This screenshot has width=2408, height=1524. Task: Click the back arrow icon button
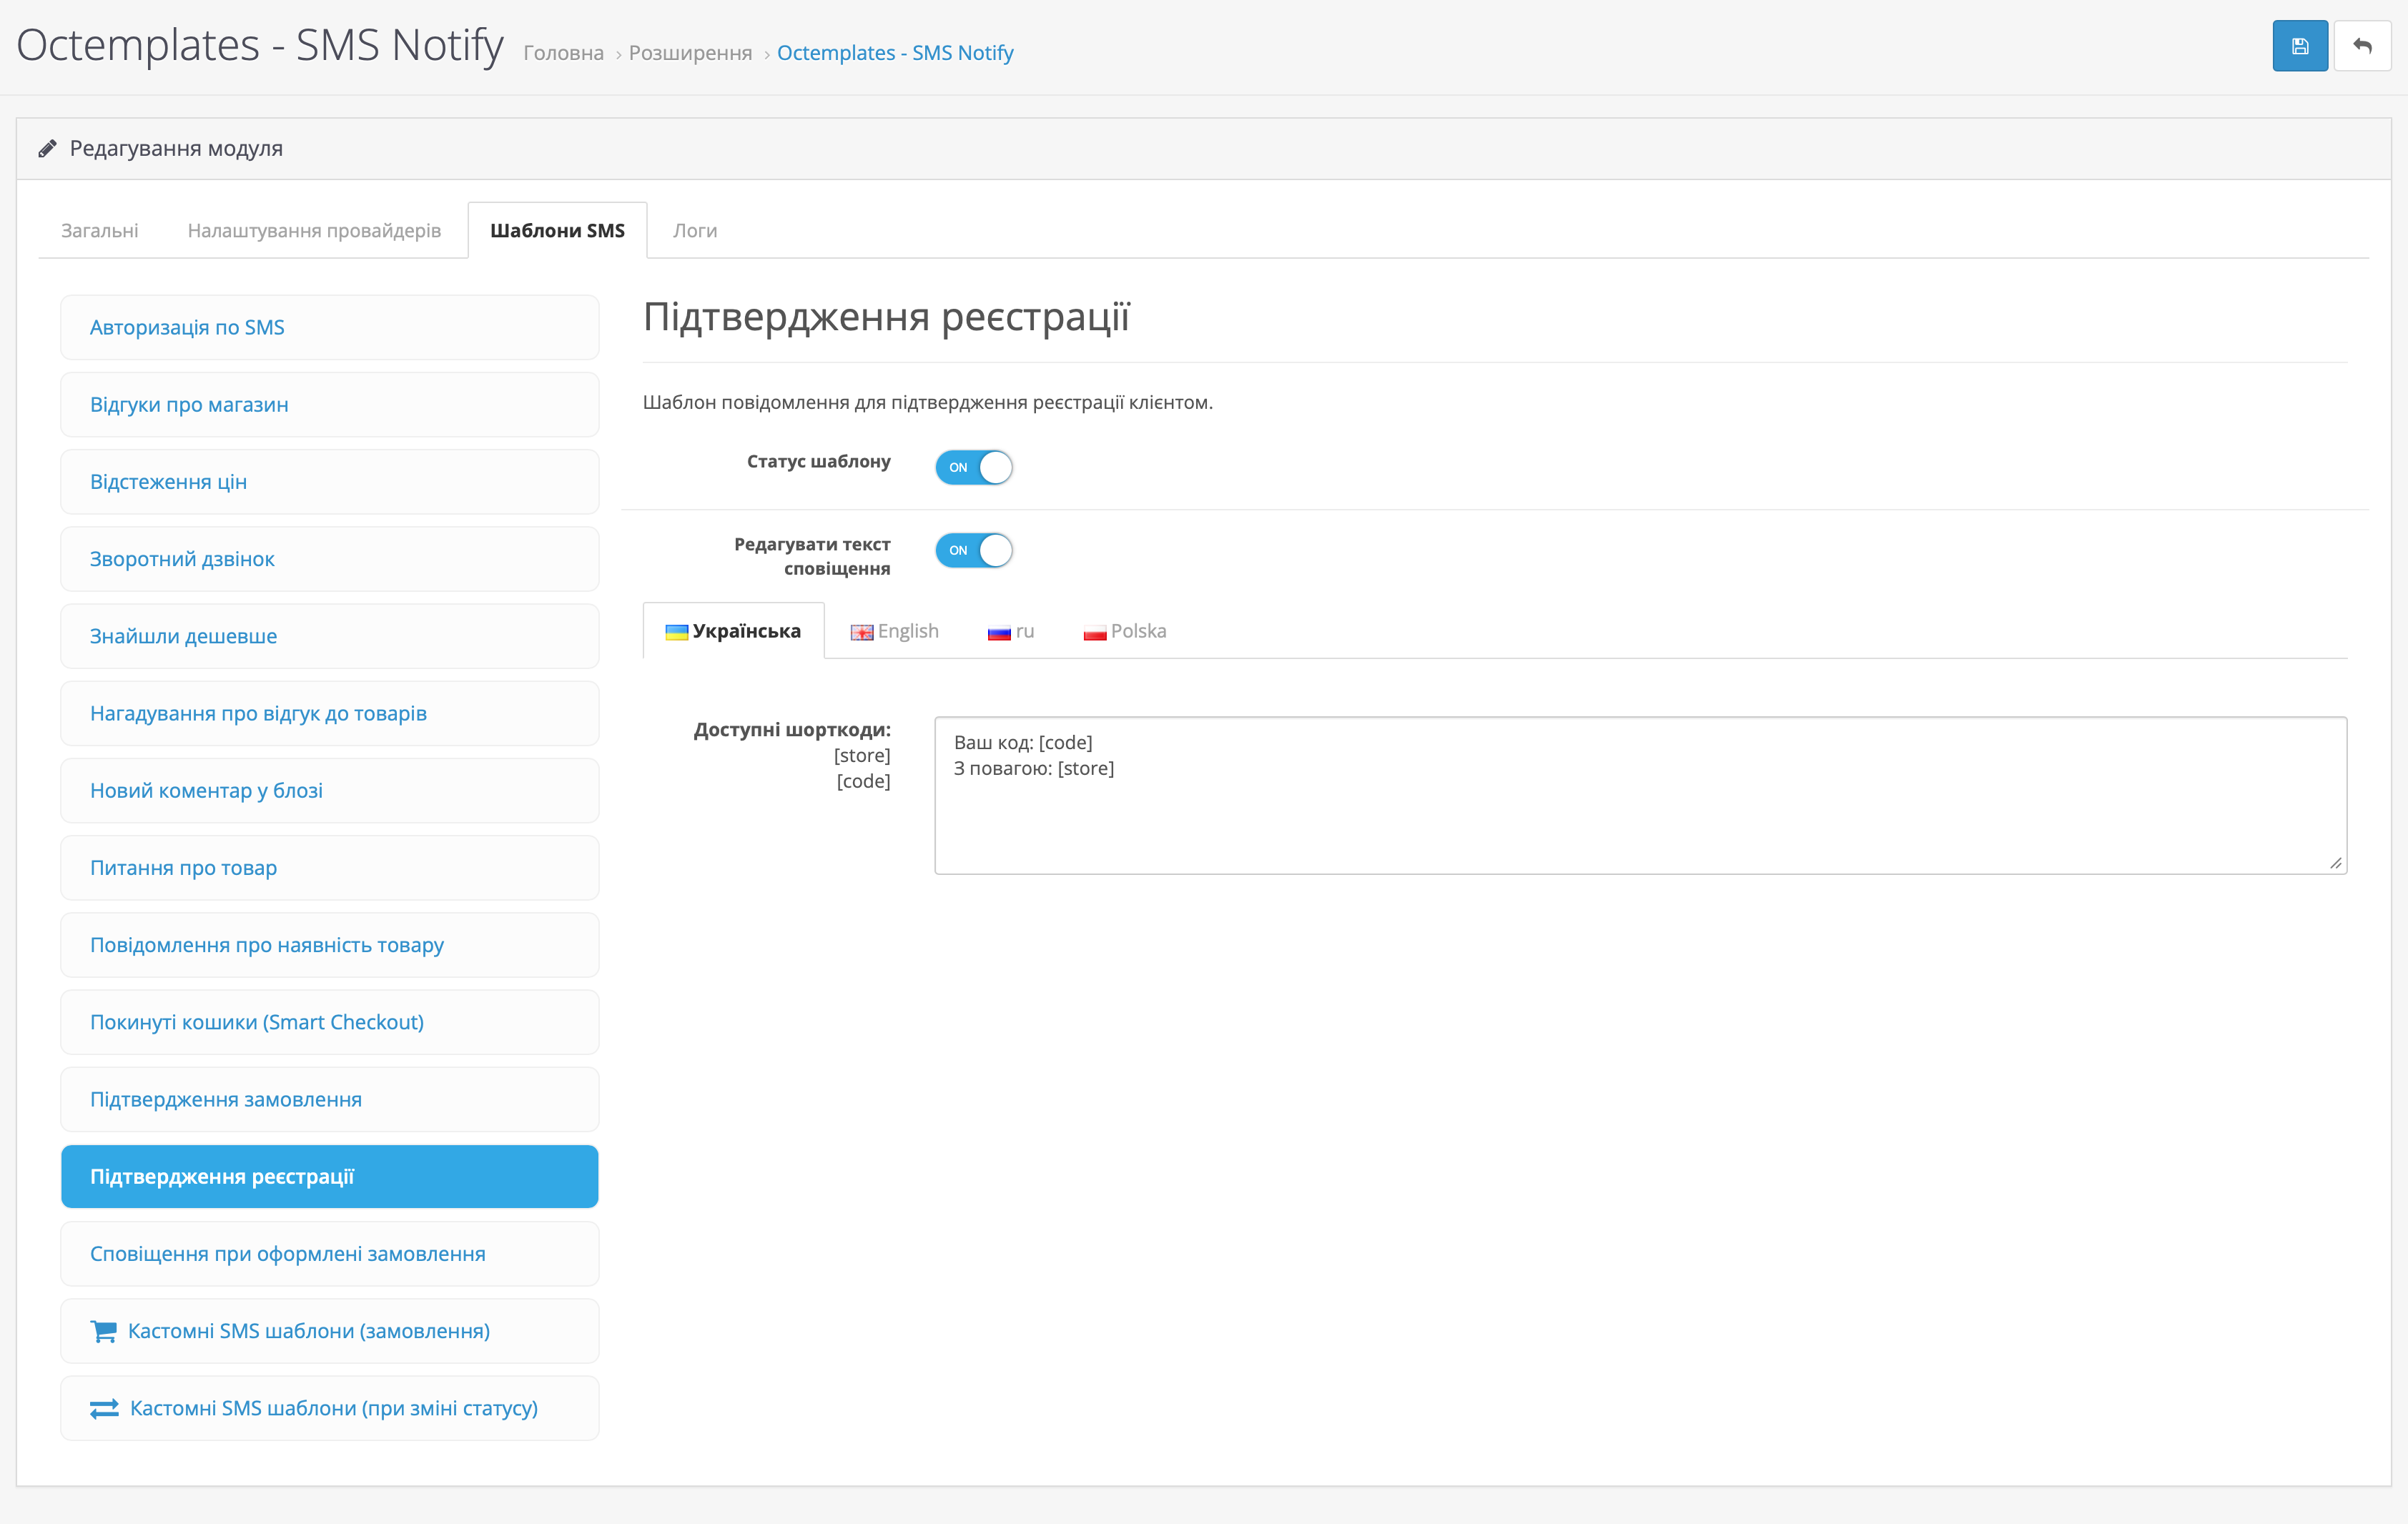point(2362,46)
